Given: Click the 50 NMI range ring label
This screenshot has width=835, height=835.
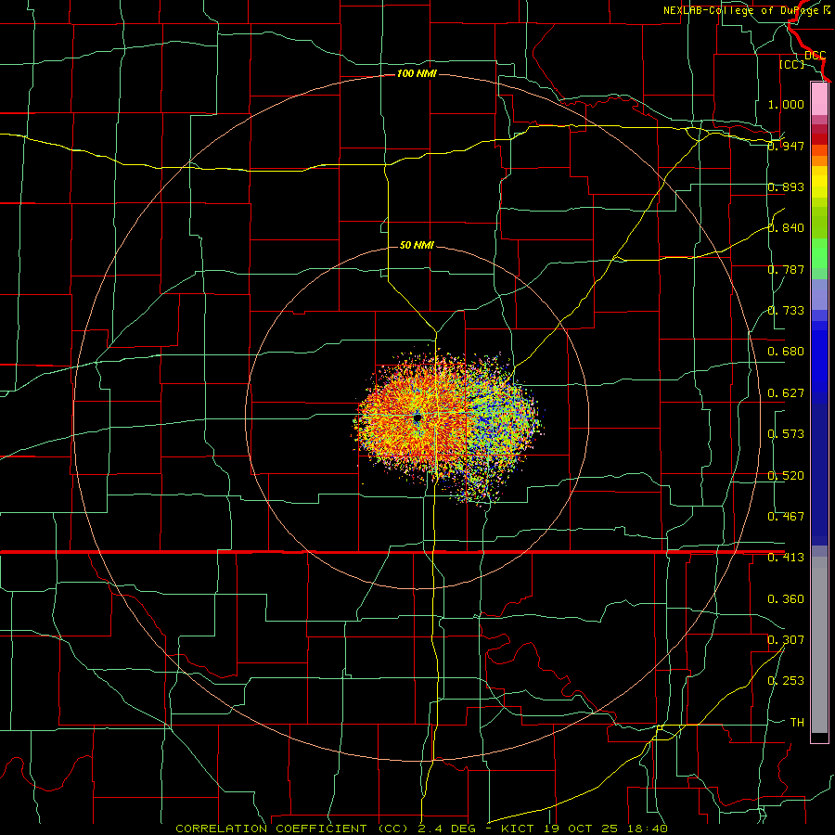Looking at the screenshot, I should coord(417,245).
